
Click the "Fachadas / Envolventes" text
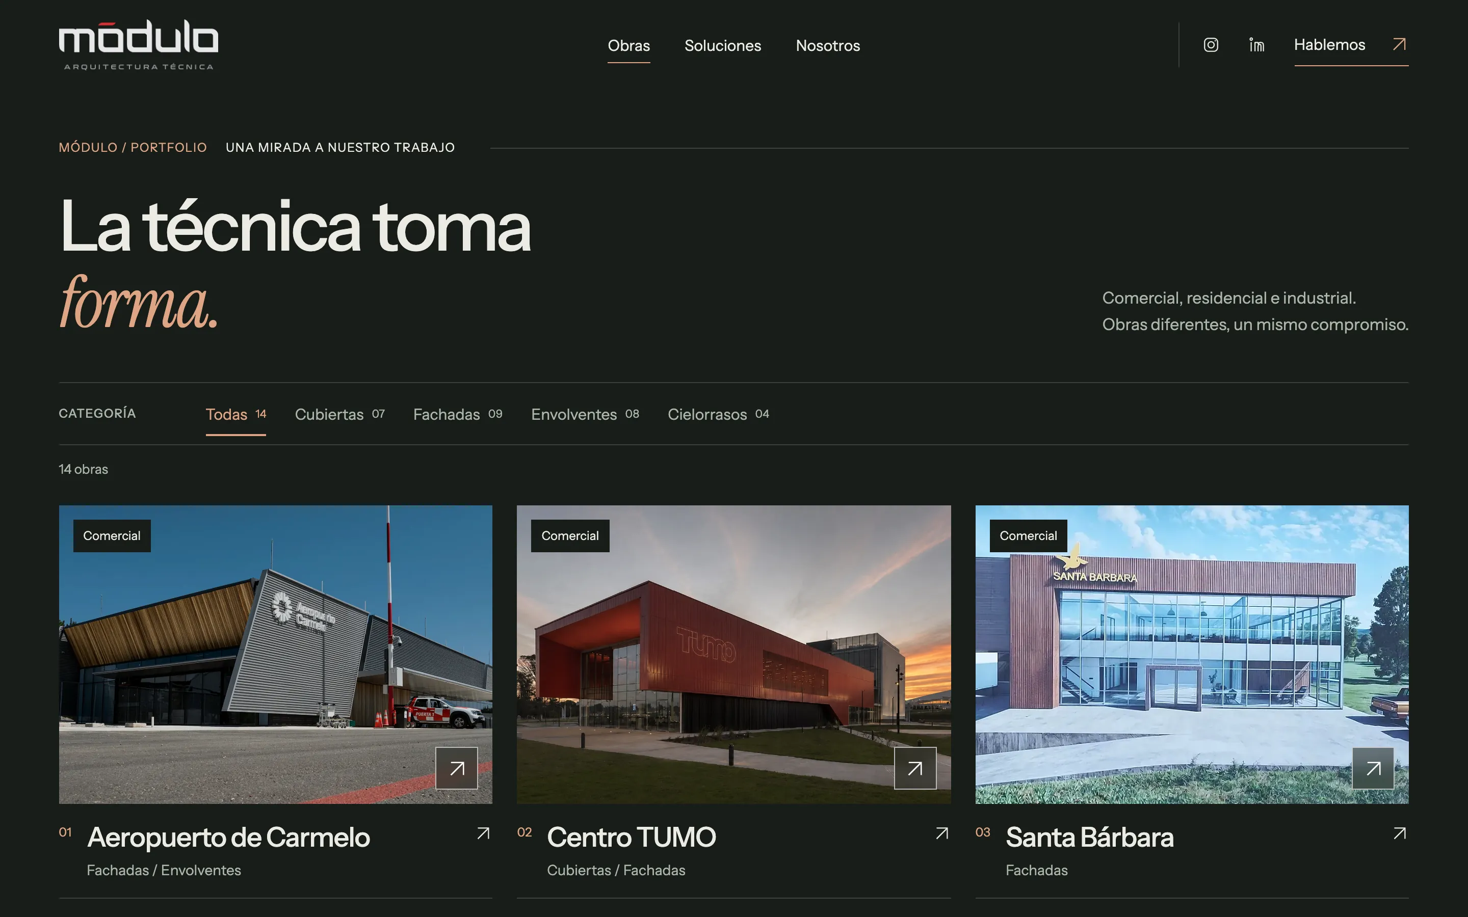tap(164, 870)
